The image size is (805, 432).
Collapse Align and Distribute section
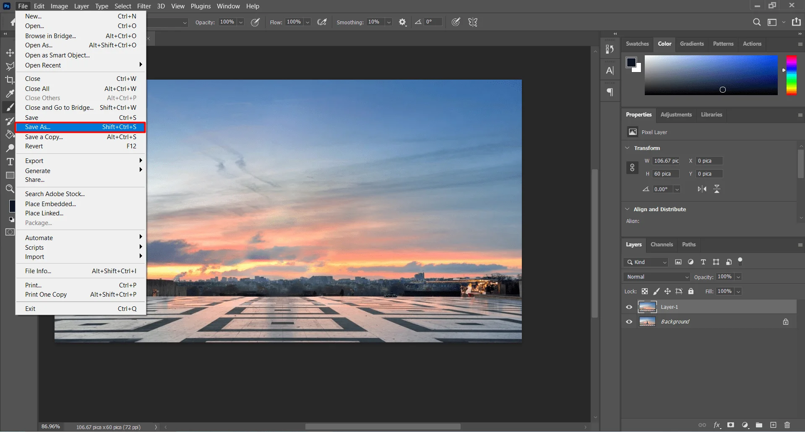(628, 209)
